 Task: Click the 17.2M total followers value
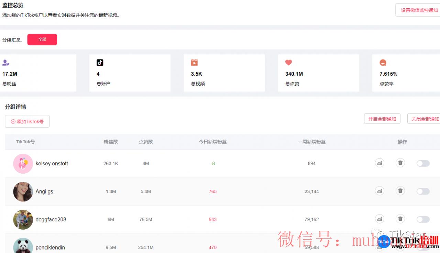[x=10, y=74]
